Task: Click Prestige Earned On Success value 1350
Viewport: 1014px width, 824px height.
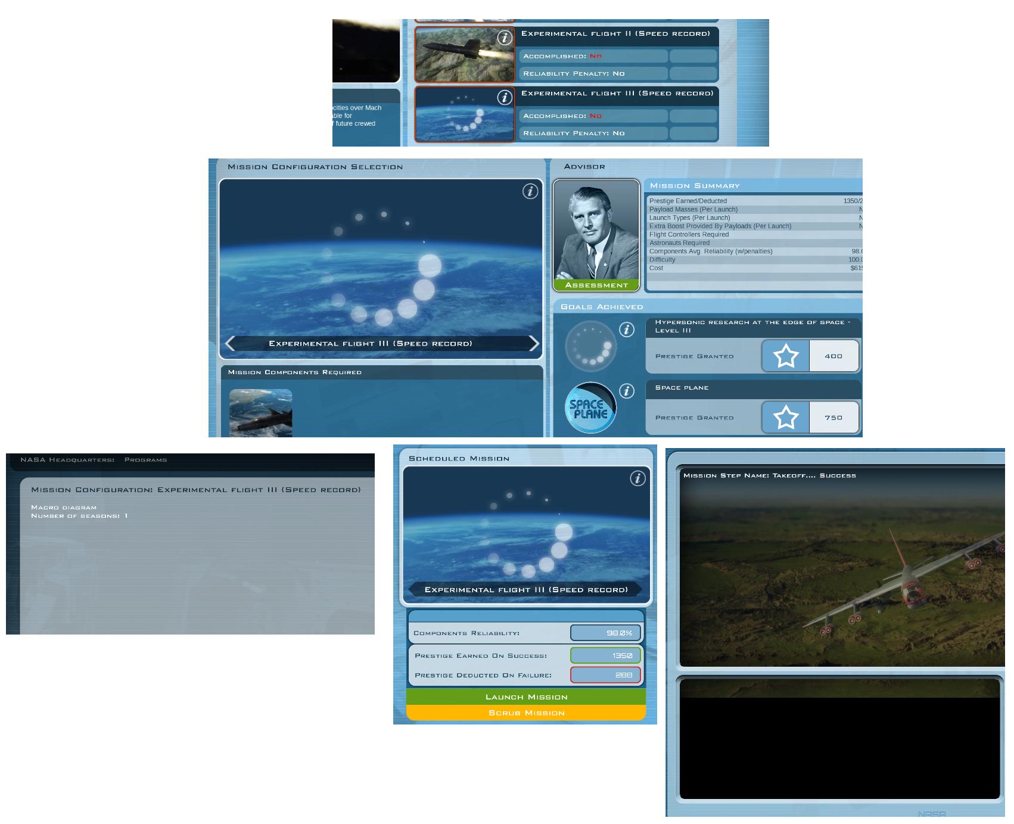Action: pyautogui.click(x=605, y=655)
